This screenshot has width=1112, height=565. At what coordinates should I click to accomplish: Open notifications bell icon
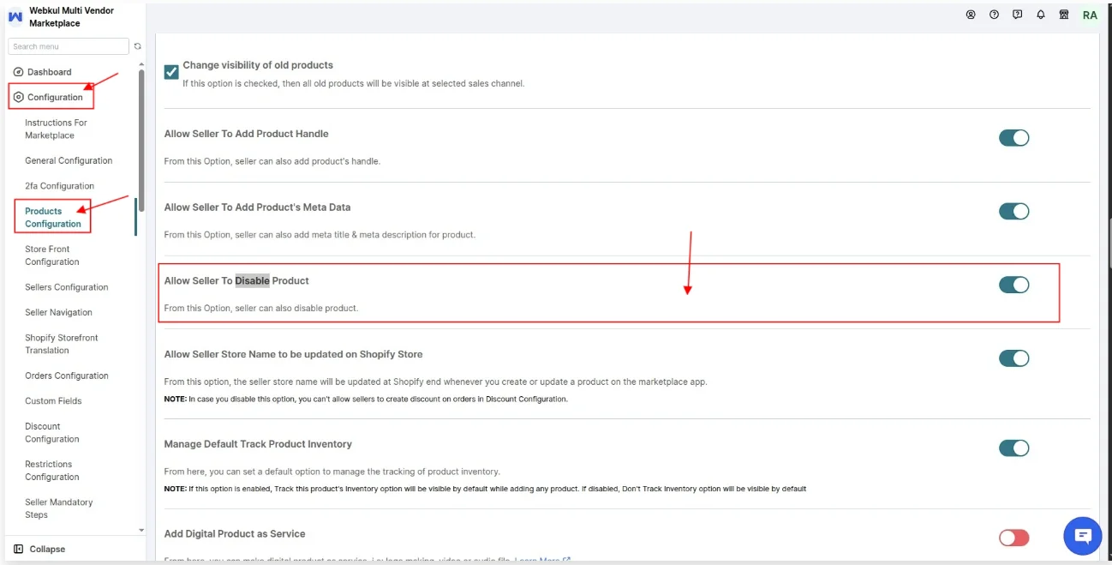(1041, 15)
